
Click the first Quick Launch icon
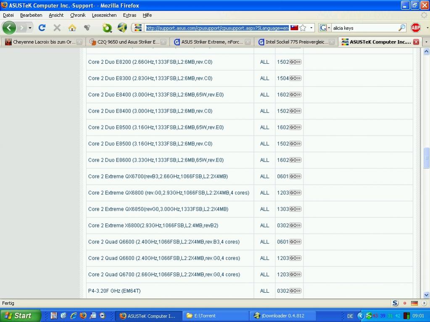(54, 316)
